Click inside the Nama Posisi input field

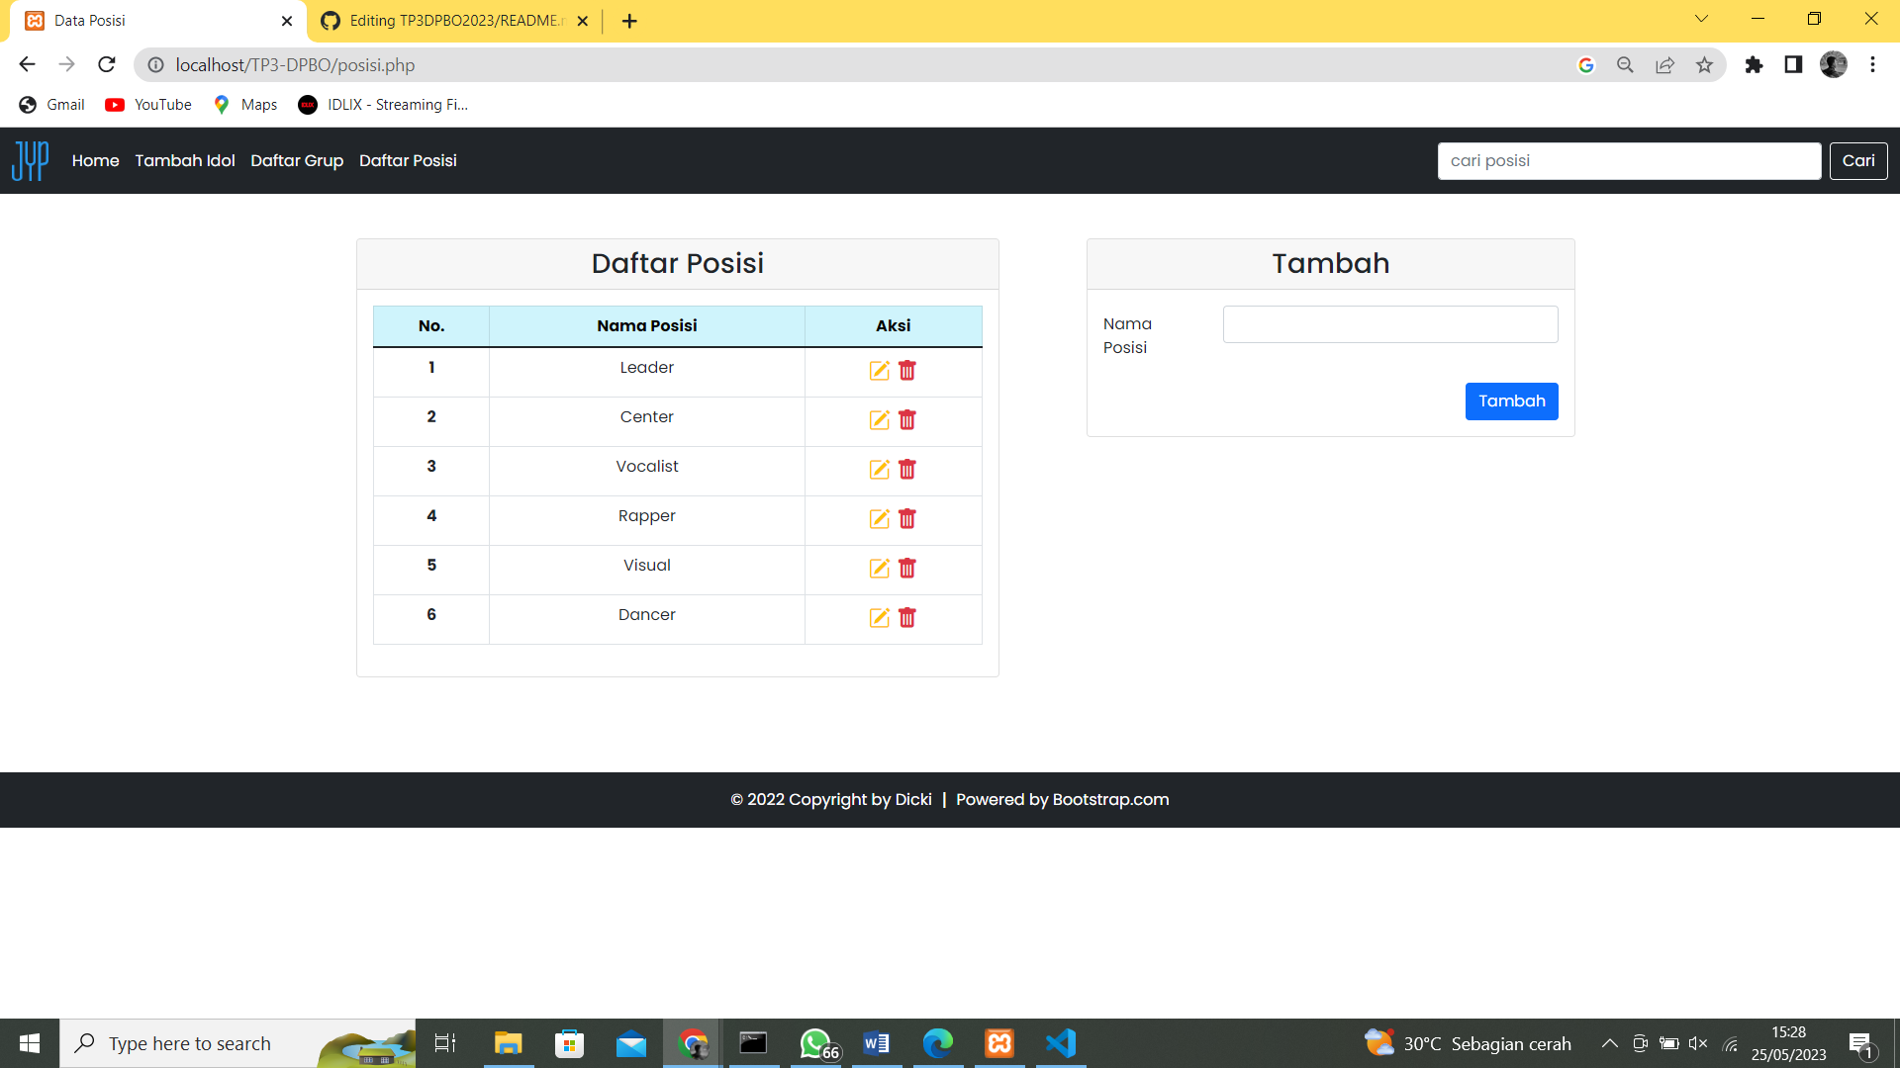click(1389, 323)
